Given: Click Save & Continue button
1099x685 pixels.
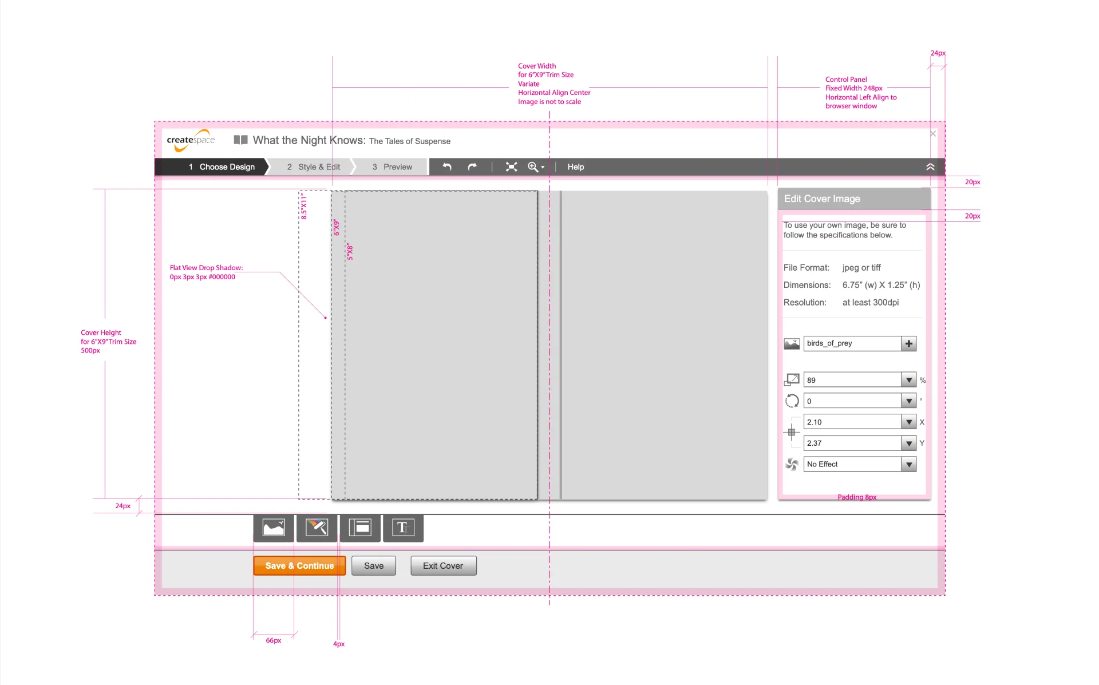Looking at the screenshot, I should (x=299, y=565).
